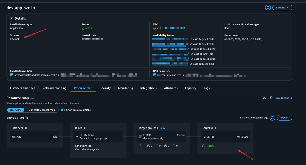Click the IPv4 address type value
306x165 pixels.
tap(227, 28)
